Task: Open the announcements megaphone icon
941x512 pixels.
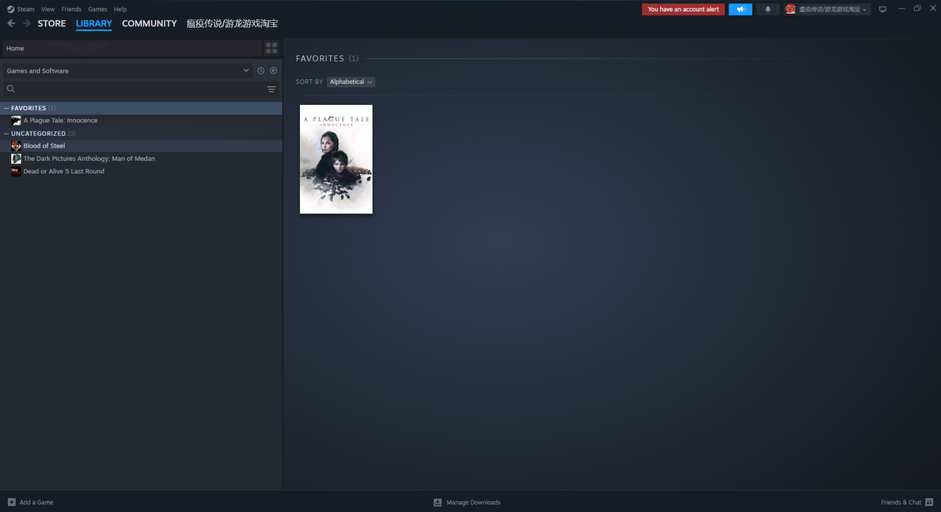Action: (x=740, y=10)
